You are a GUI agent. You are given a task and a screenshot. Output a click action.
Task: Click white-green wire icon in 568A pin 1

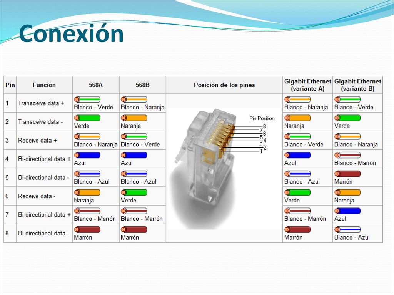(x=87, y=99)
